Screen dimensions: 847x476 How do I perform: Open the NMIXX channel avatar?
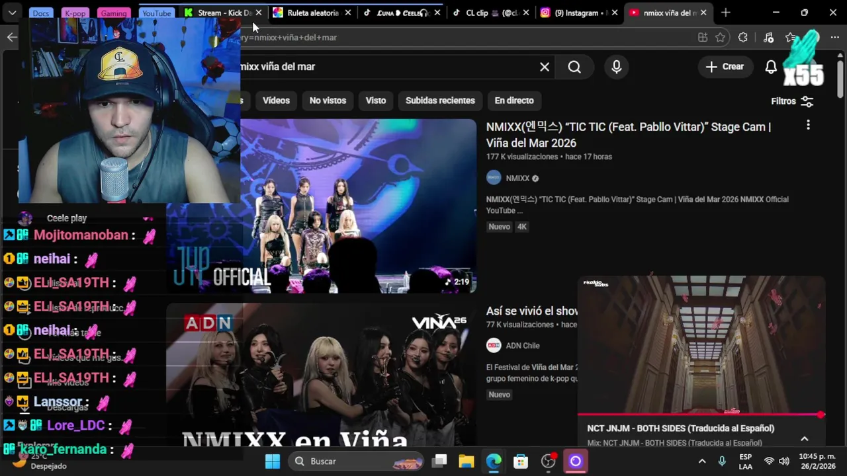(494, 178)
